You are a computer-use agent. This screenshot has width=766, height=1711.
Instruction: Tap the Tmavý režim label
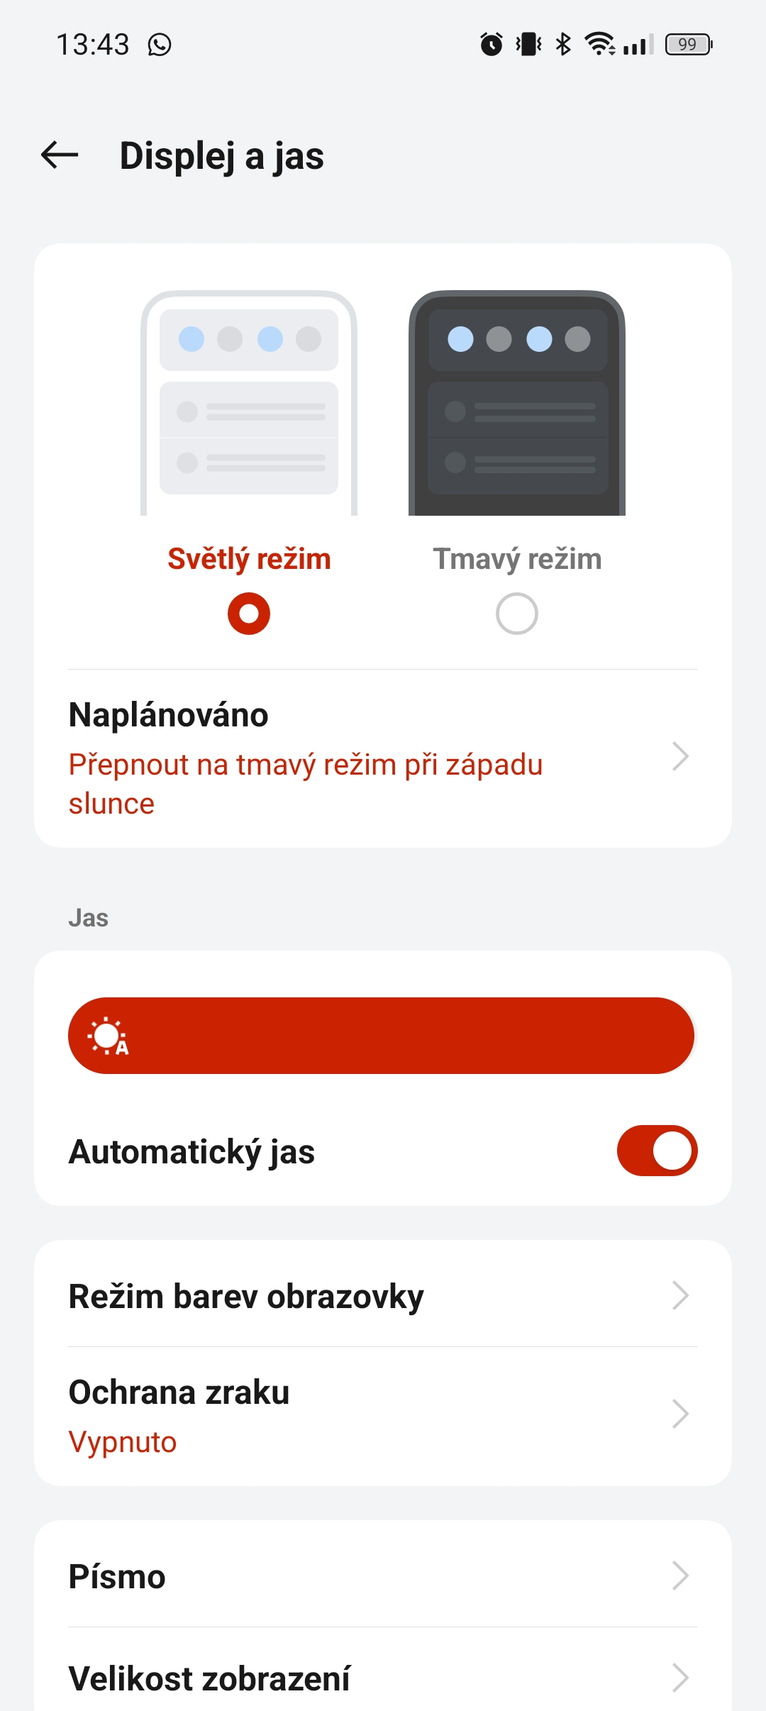click(517, 559)
